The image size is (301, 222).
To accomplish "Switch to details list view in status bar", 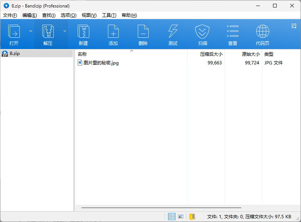I will [x=172, y=217].
